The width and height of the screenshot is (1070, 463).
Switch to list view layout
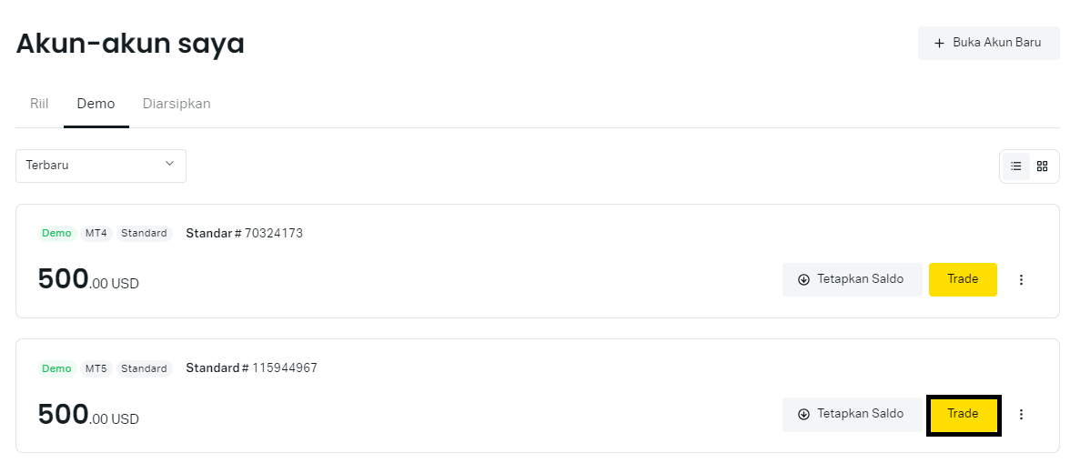point(1016,166)
